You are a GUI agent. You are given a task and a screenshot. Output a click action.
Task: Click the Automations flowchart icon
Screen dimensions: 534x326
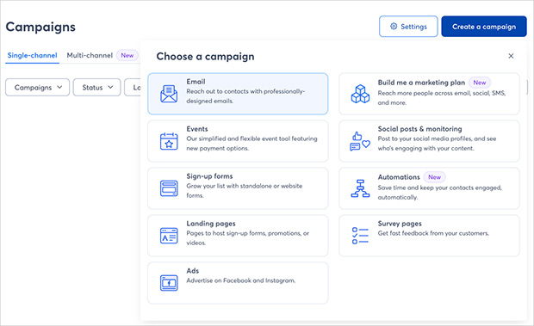[360, 188]
